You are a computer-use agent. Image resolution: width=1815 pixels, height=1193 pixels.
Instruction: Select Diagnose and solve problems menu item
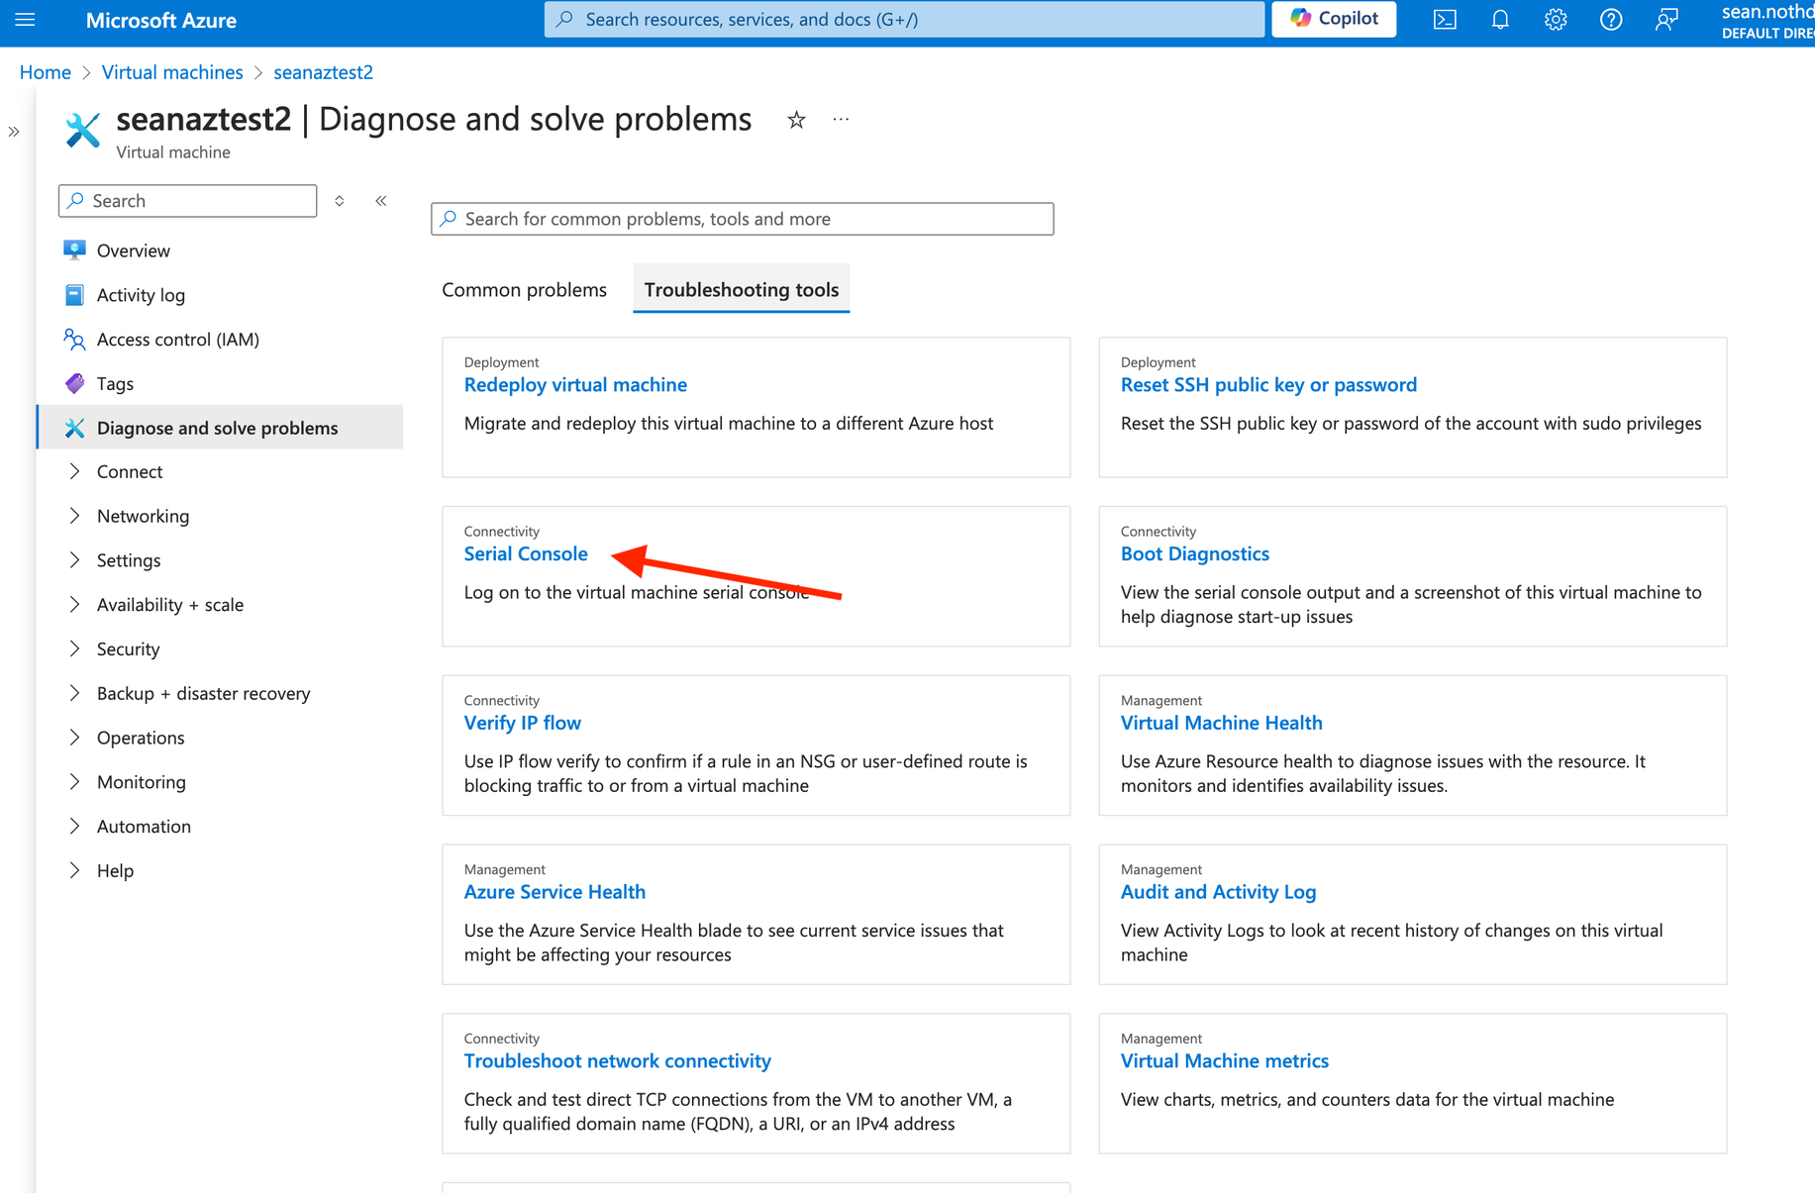click(x=221, y=428)
